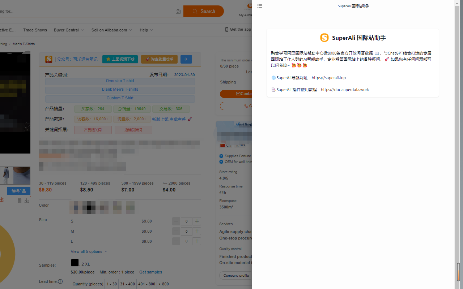This screenshot has height=289, width=463.
Task: Click the document copy icon beside 编辑产品
Action: pyautogui.click(x=19, y=200)
